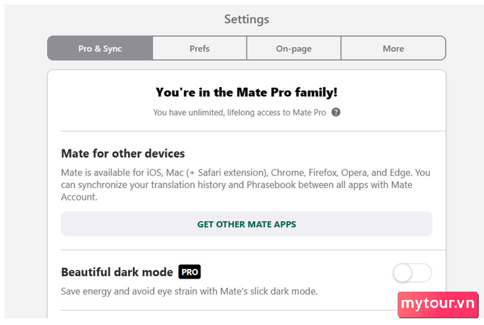
Task: Click the lifelong access to Mate Pro text
Action: 277,113
